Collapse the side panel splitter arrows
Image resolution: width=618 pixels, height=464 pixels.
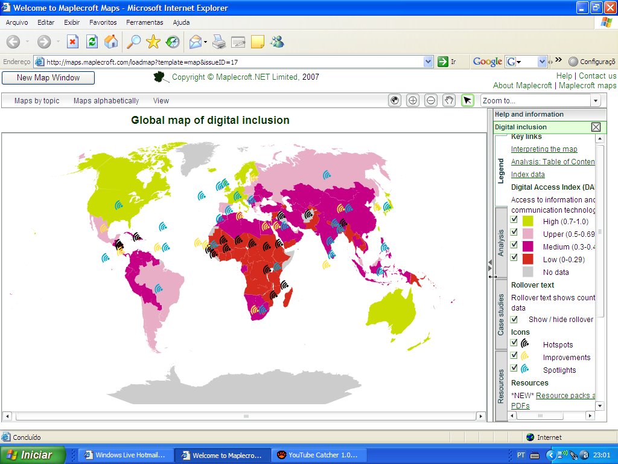pyautogui.click(x=490, y=265)
